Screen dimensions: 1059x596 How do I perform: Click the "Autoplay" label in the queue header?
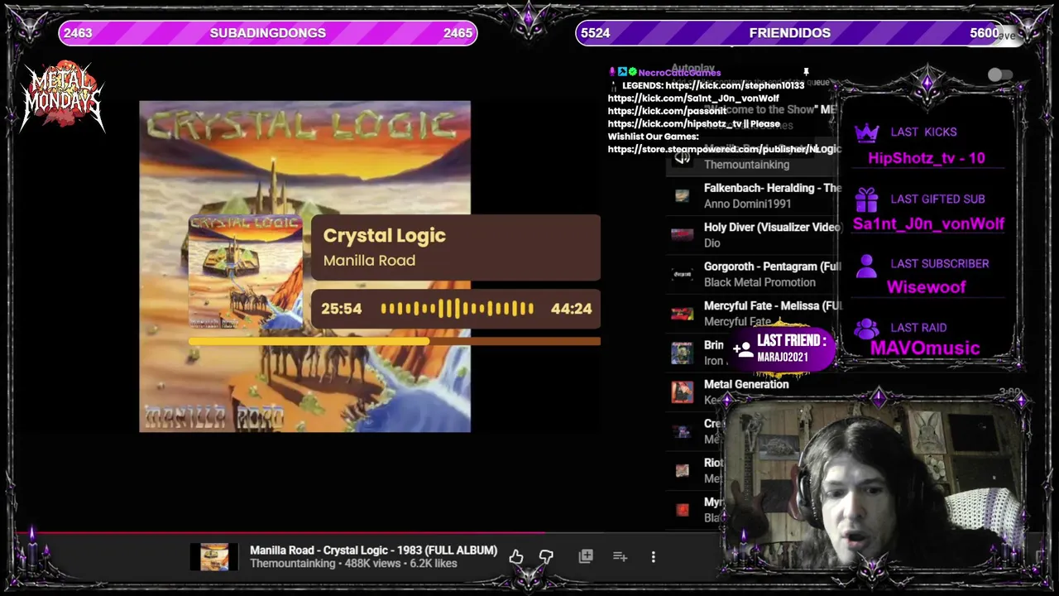693,69
